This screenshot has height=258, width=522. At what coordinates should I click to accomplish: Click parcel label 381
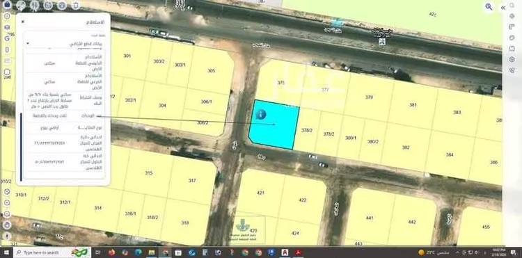pos(413,105)
